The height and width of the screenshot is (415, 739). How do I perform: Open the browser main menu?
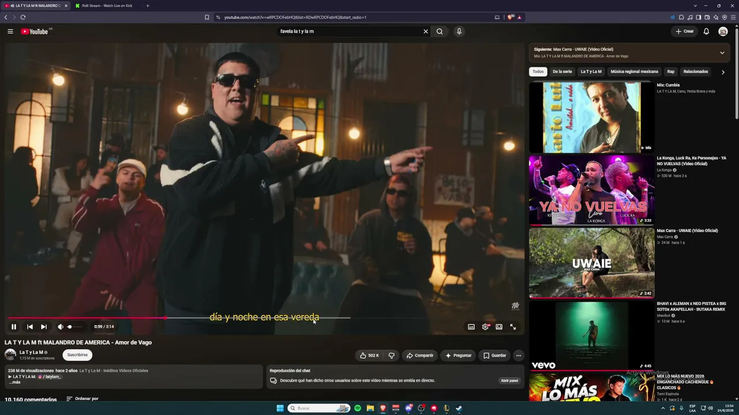pos(733,17)
